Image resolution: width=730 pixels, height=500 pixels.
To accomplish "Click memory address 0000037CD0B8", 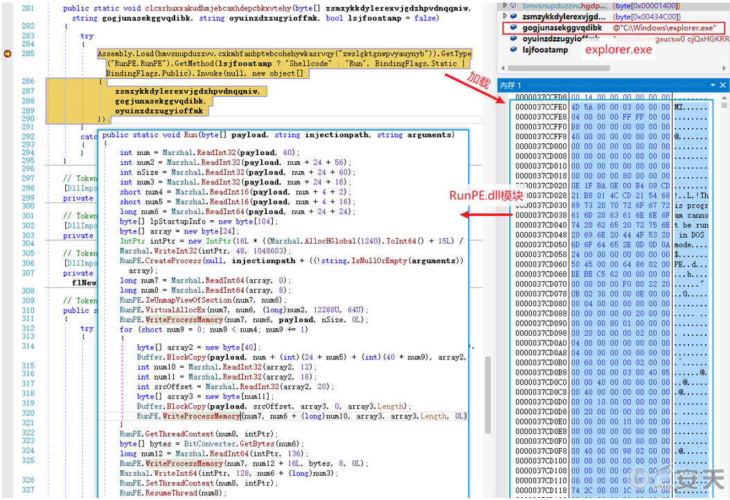I will (541, 373).
